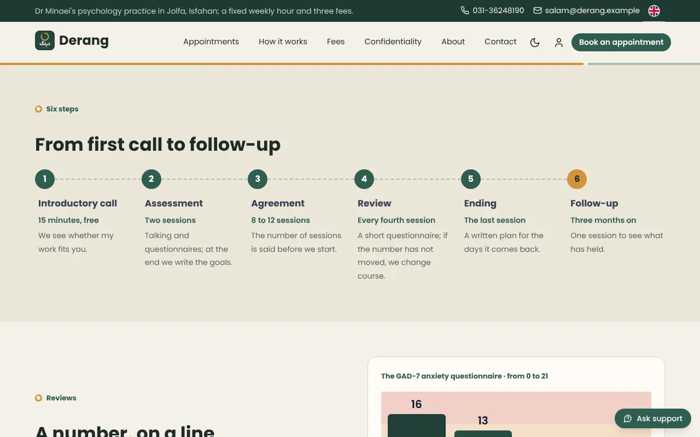Image resolution: width=700 pixels, height=437 pixels.
Task: Go to How it works
Action: click(x=283, y=42)
